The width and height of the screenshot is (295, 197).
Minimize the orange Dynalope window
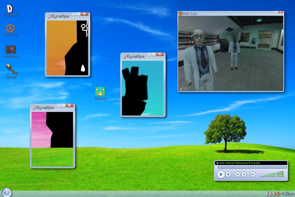pos(74,14)
